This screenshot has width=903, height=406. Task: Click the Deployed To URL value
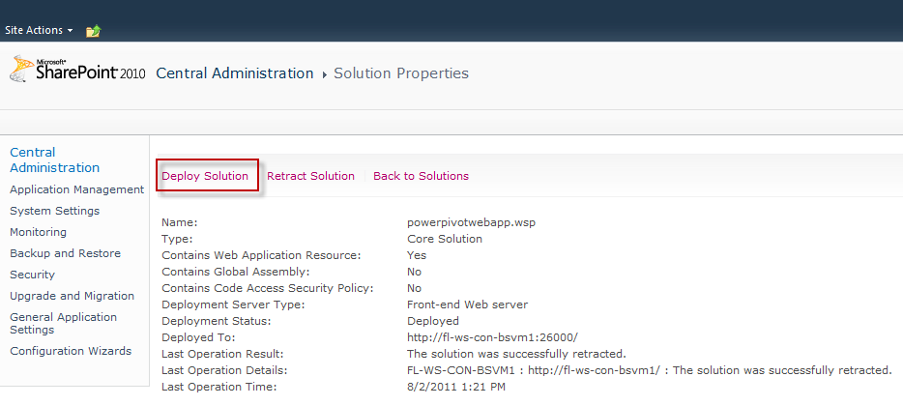[x=492, y=336]
